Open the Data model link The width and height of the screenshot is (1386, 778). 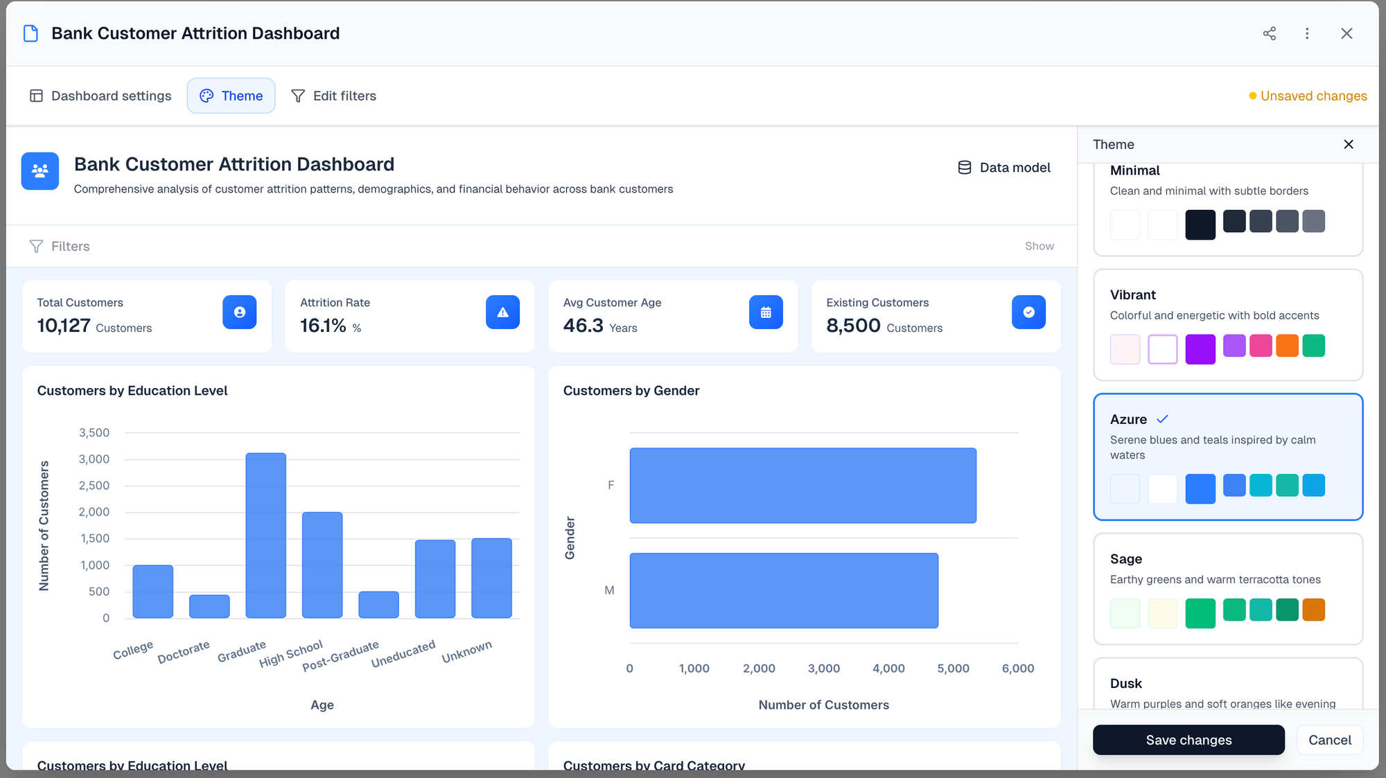(x=1004, y=168)
